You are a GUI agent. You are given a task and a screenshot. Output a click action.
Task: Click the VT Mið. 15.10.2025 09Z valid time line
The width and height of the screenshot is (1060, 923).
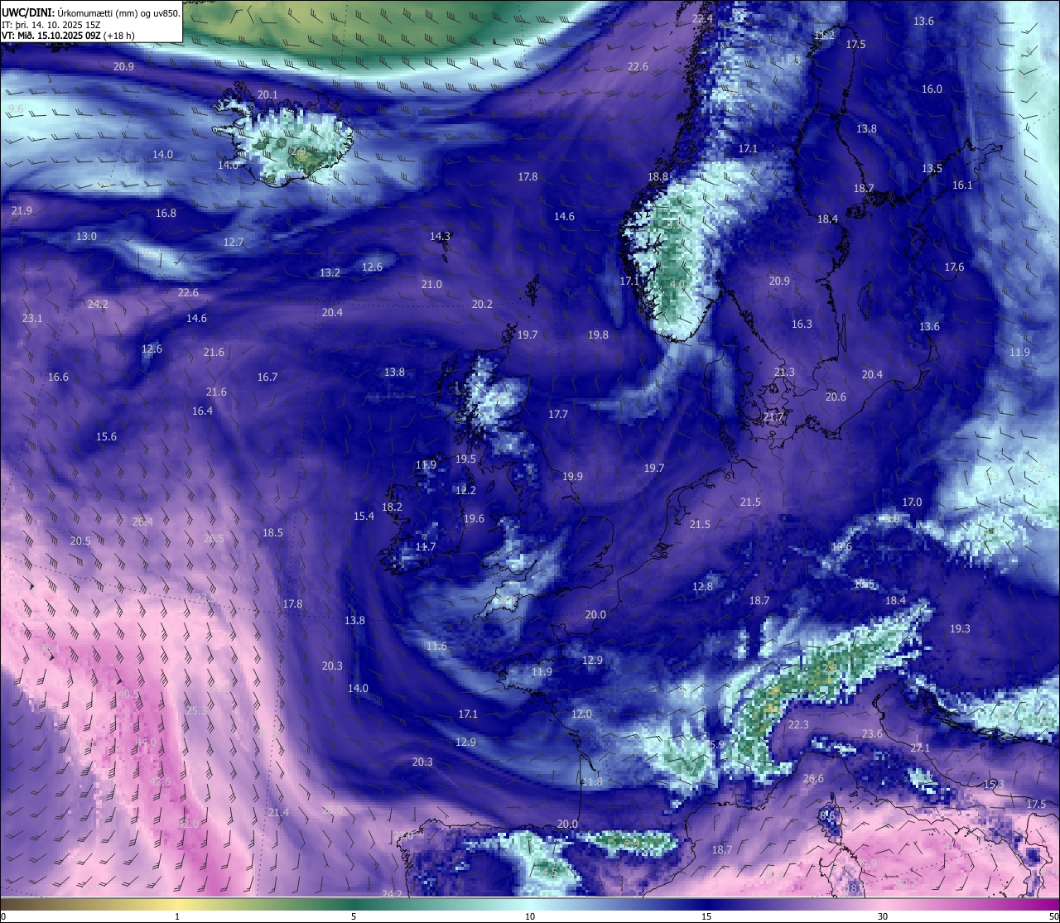[68, 36]
